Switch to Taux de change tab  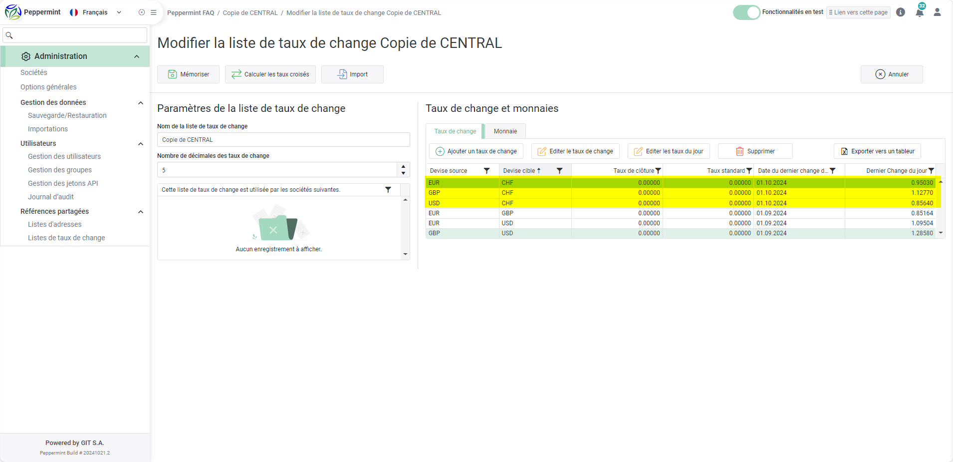pos(455,131)
